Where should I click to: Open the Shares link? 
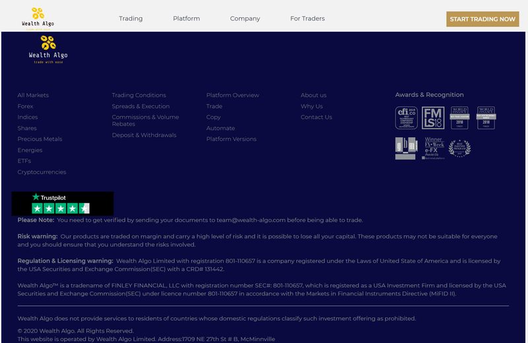[27, 128]
